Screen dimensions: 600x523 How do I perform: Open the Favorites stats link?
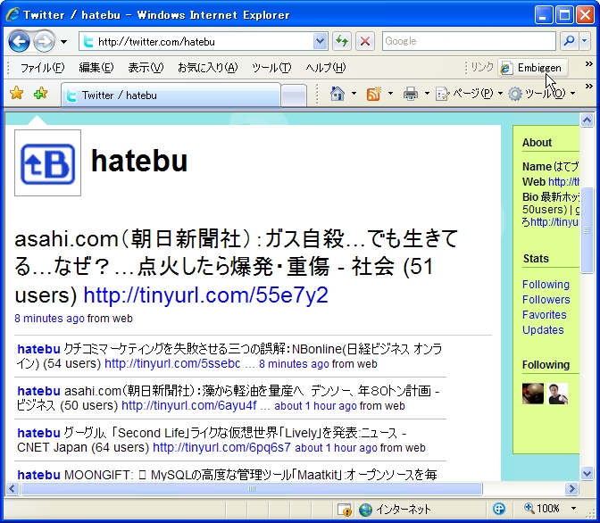[x=544, y=315]
